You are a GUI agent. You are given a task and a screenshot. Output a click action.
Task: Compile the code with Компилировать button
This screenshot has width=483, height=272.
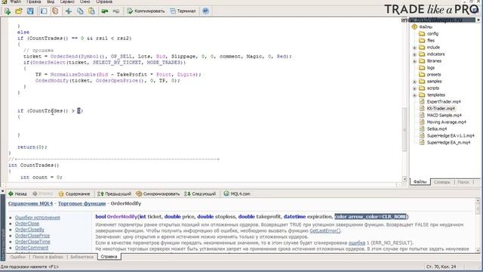click(x=146, y=11)
